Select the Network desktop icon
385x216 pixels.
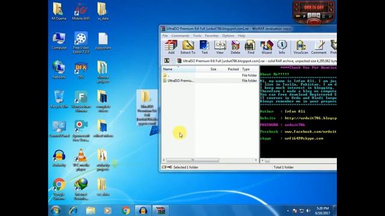[x=59, y=70]
